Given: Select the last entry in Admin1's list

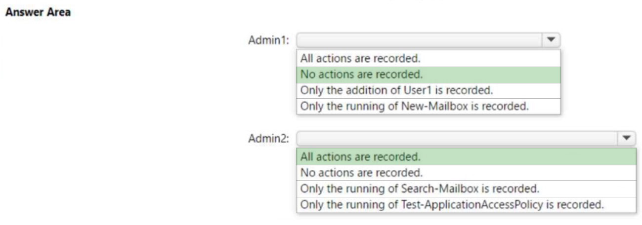Looking at the screenshot, I should 428,107.
